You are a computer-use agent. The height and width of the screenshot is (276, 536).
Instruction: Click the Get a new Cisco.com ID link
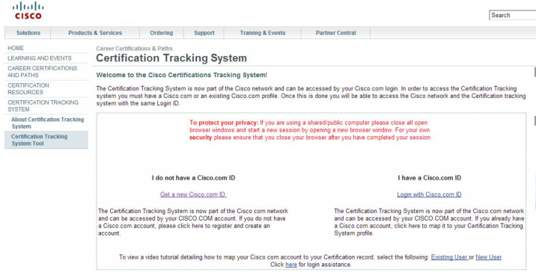pyautogui.click(x=193, y=194)
